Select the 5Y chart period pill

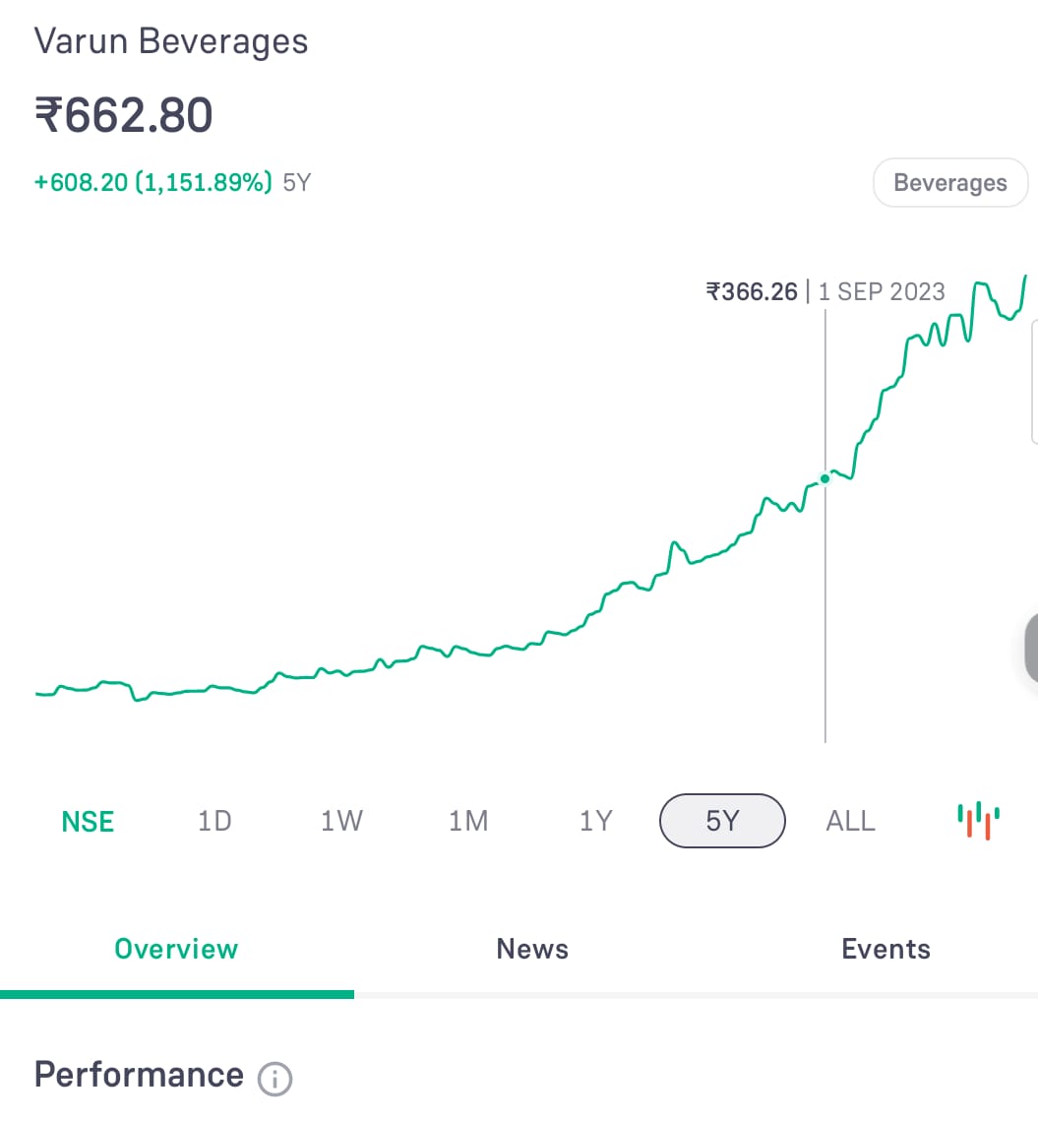722,821
